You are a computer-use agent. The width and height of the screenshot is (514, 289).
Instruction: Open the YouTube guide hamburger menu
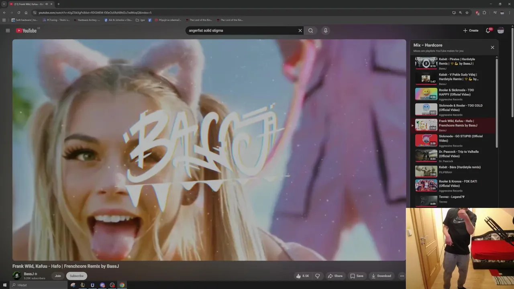point(8,31)
